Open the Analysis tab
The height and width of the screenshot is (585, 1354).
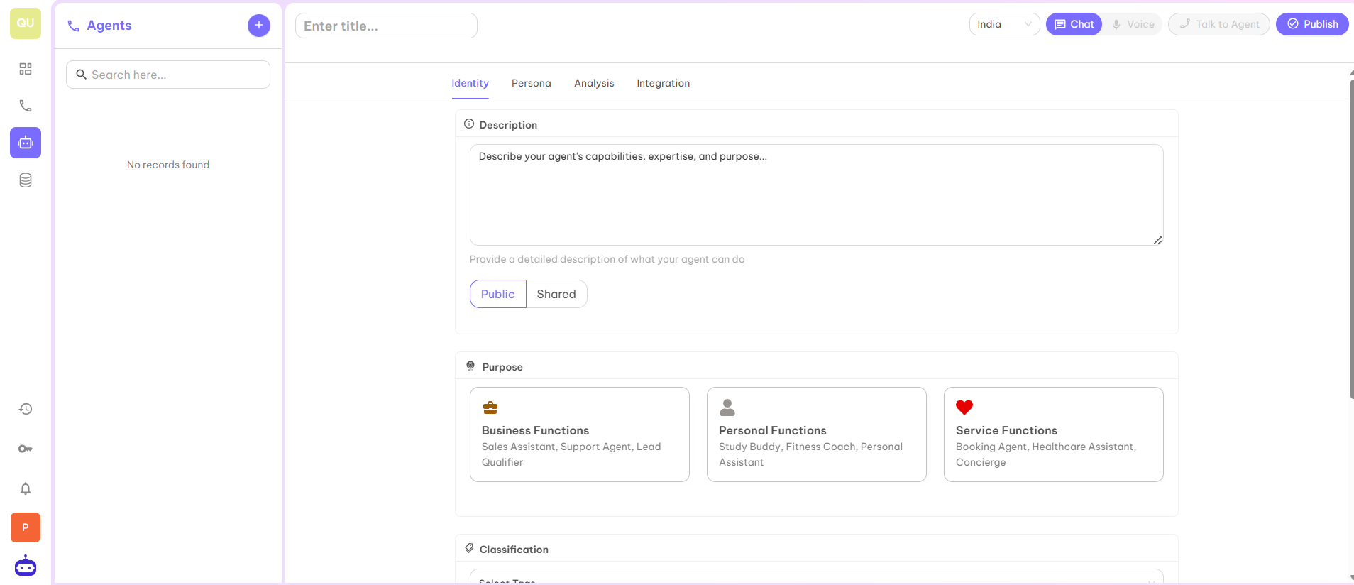(x=594, y=83)
